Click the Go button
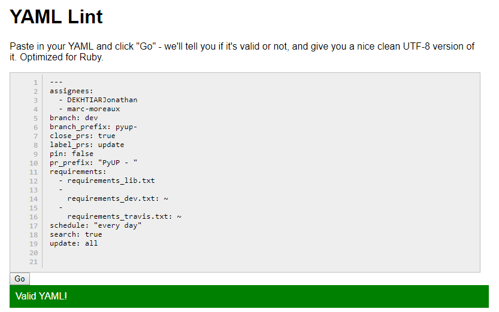This screenshot has height=312, width=499. 20,279
